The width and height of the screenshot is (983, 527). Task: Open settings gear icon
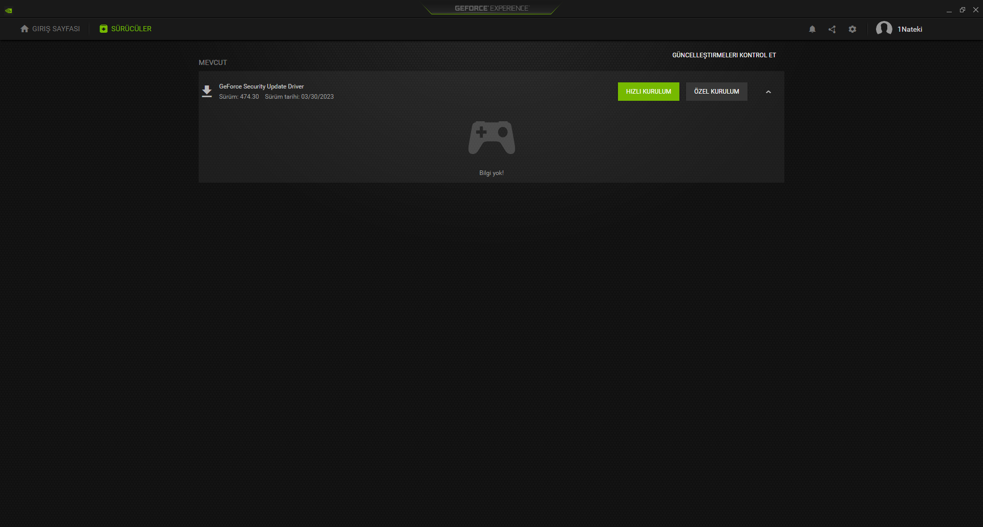852,29
